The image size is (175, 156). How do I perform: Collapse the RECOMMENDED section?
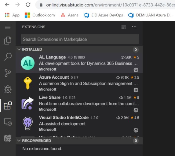tap(19, 141)
